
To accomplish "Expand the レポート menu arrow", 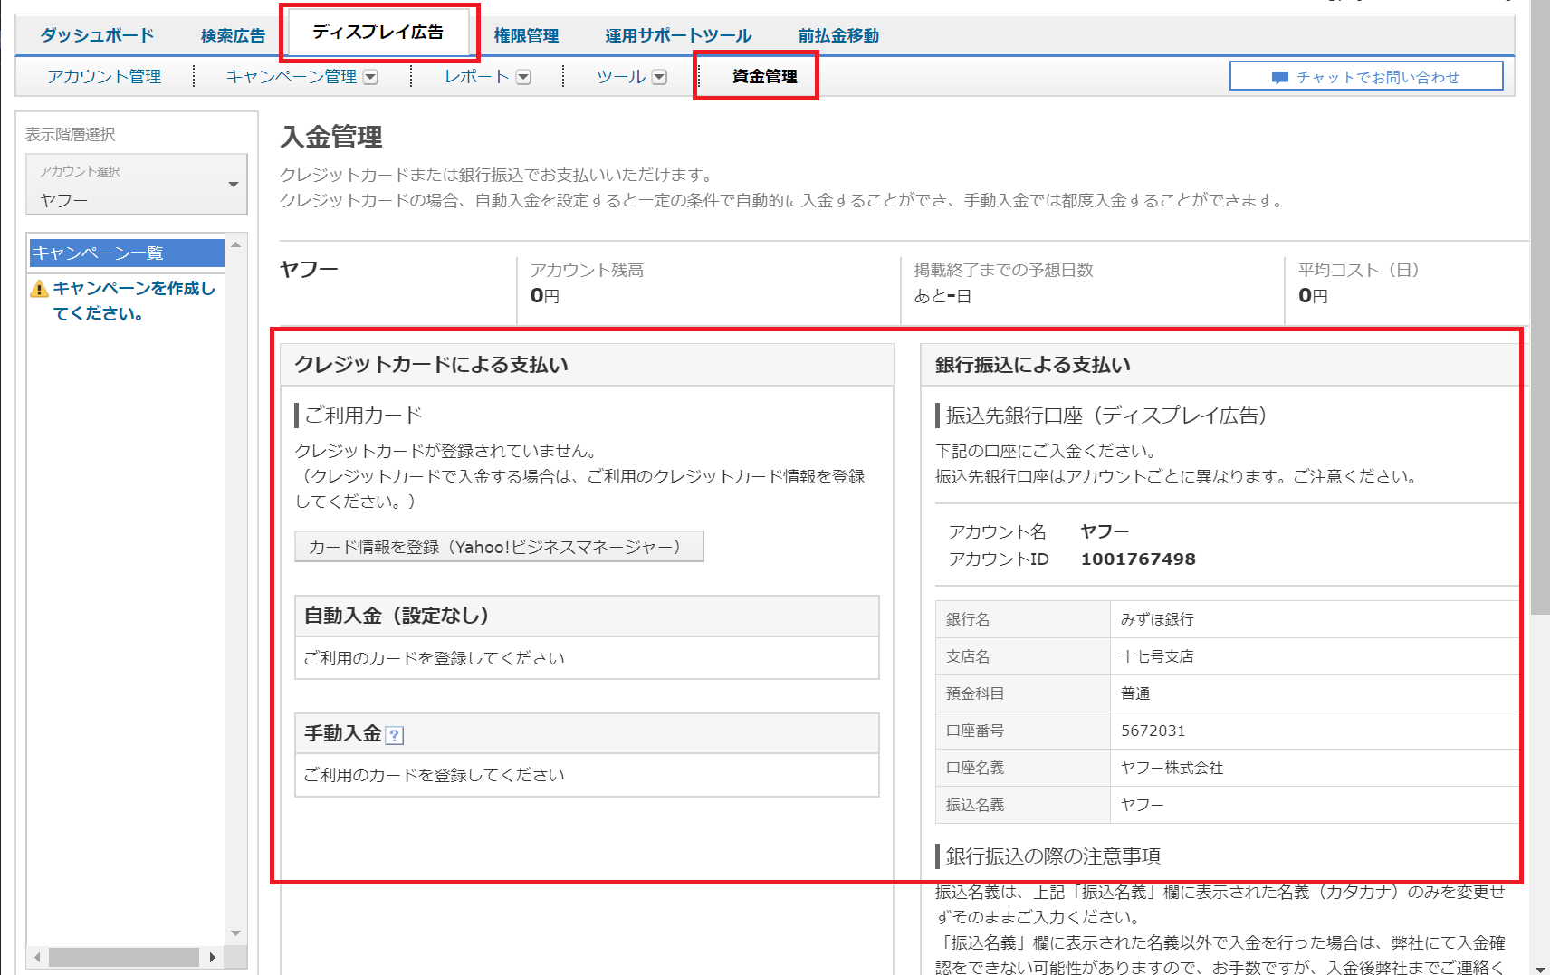I will click(x=523, y=78).
